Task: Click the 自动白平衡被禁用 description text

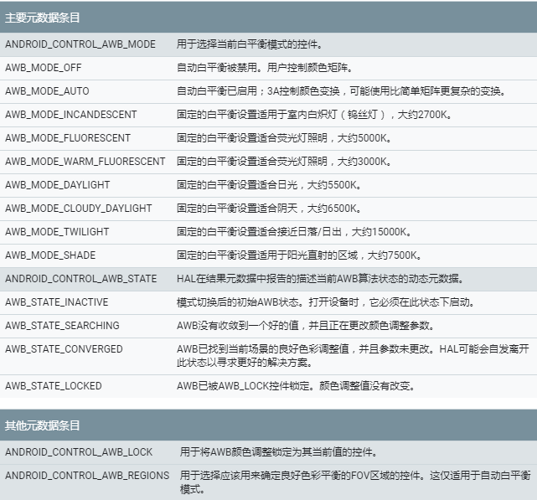Action: click(265, 68)
